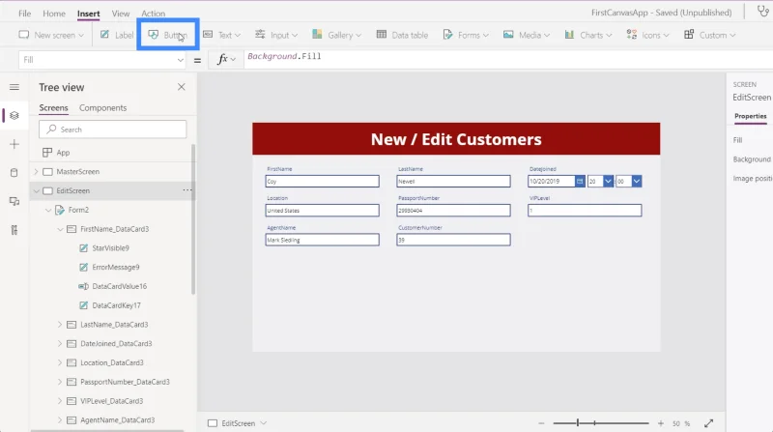Open the New screen dropdown

click(51, 35)
